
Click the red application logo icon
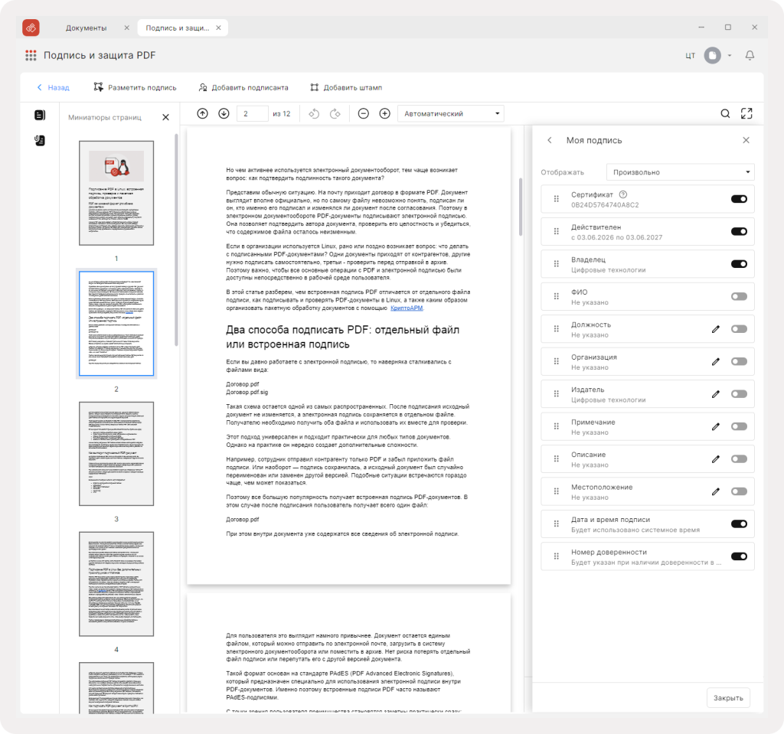coord(31,28)
